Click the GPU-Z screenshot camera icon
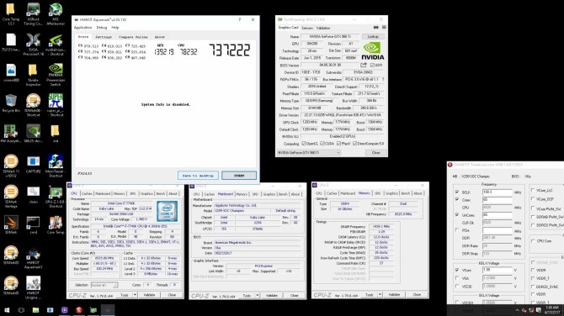Viewport: 564px width, 316px height. tap(376, 28)
